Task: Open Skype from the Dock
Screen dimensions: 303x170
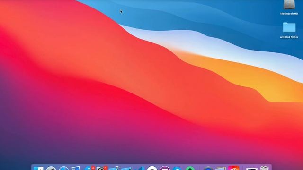Action: 177,169
